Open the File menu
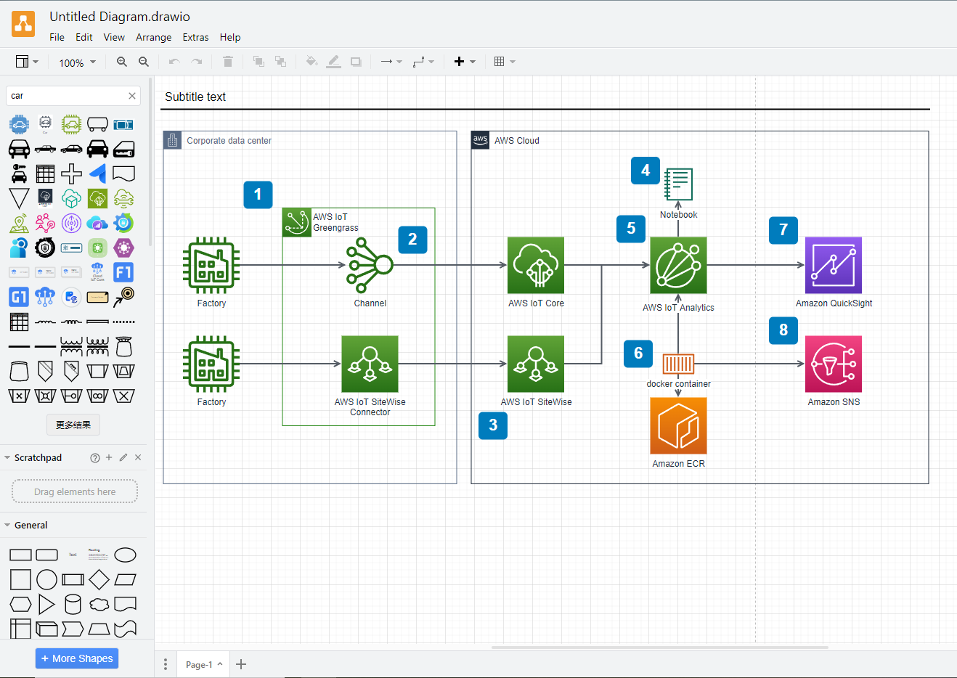The height and width of the screenshot is (678, 957). click(57, 37)
